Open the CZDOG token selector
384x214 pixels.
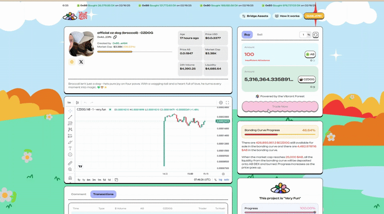307,79
